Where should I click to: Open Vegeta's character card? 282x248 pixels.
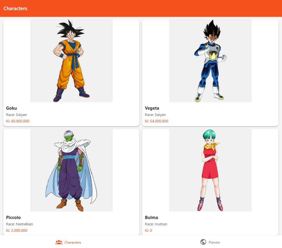coord(210,73)
